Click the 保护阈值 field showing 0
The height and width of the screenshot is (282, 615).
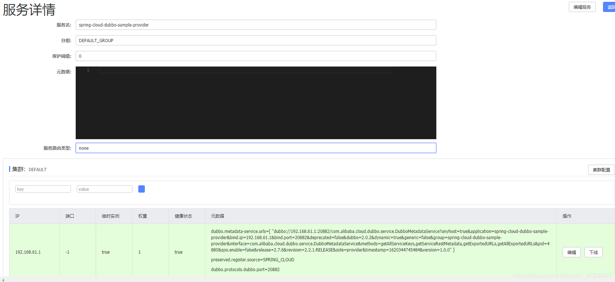(x=256, y=56)
